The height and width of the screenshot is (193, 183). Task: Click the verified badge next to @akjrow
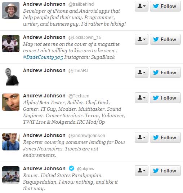pyautogui.click(x=71, y=168)
